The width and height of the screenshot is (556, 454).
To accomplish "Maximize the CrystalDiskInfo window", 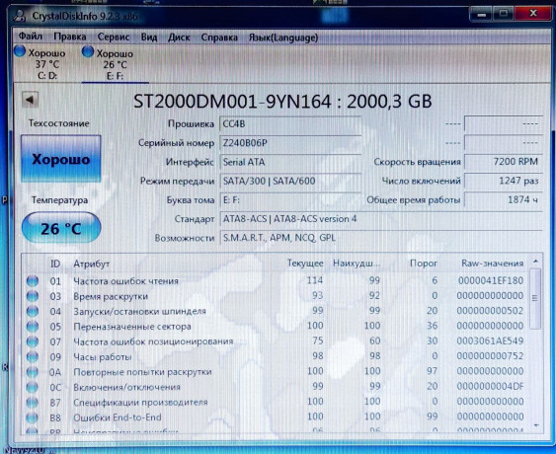I will [504, 14].
